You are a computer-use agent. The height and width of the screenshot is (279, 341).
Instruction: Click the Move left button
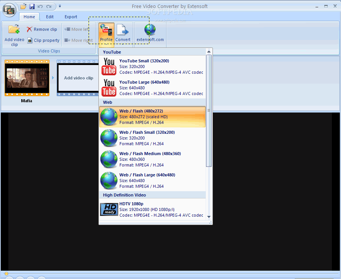[76, 29]
